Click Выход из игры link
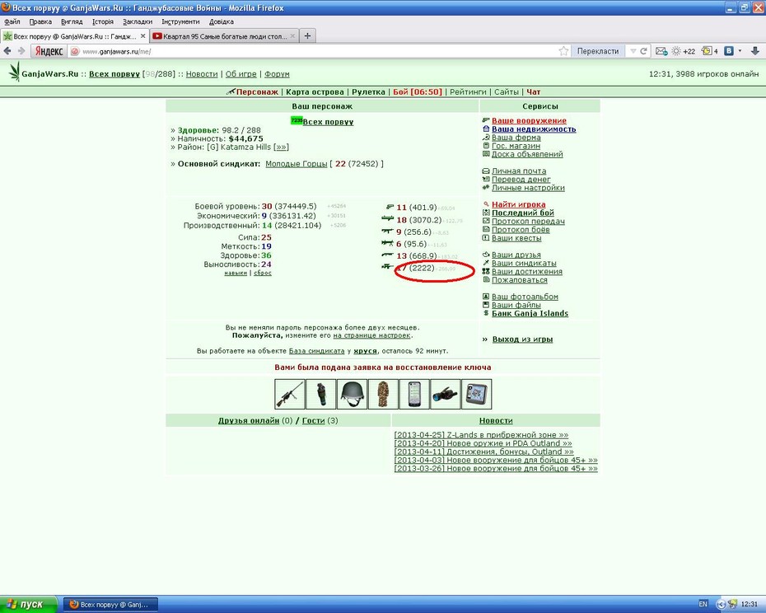Image resolution: width=766 pixels, height=613 pixels. coord(523,339)
